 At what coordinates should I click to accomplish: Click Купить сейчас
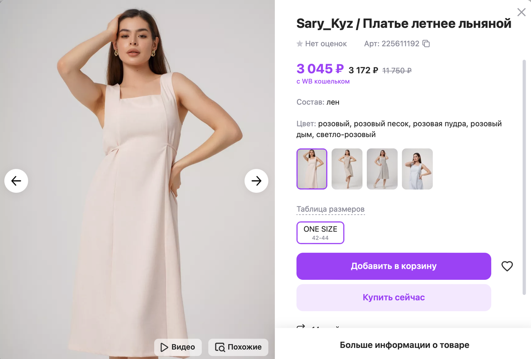tap(393, 298)
